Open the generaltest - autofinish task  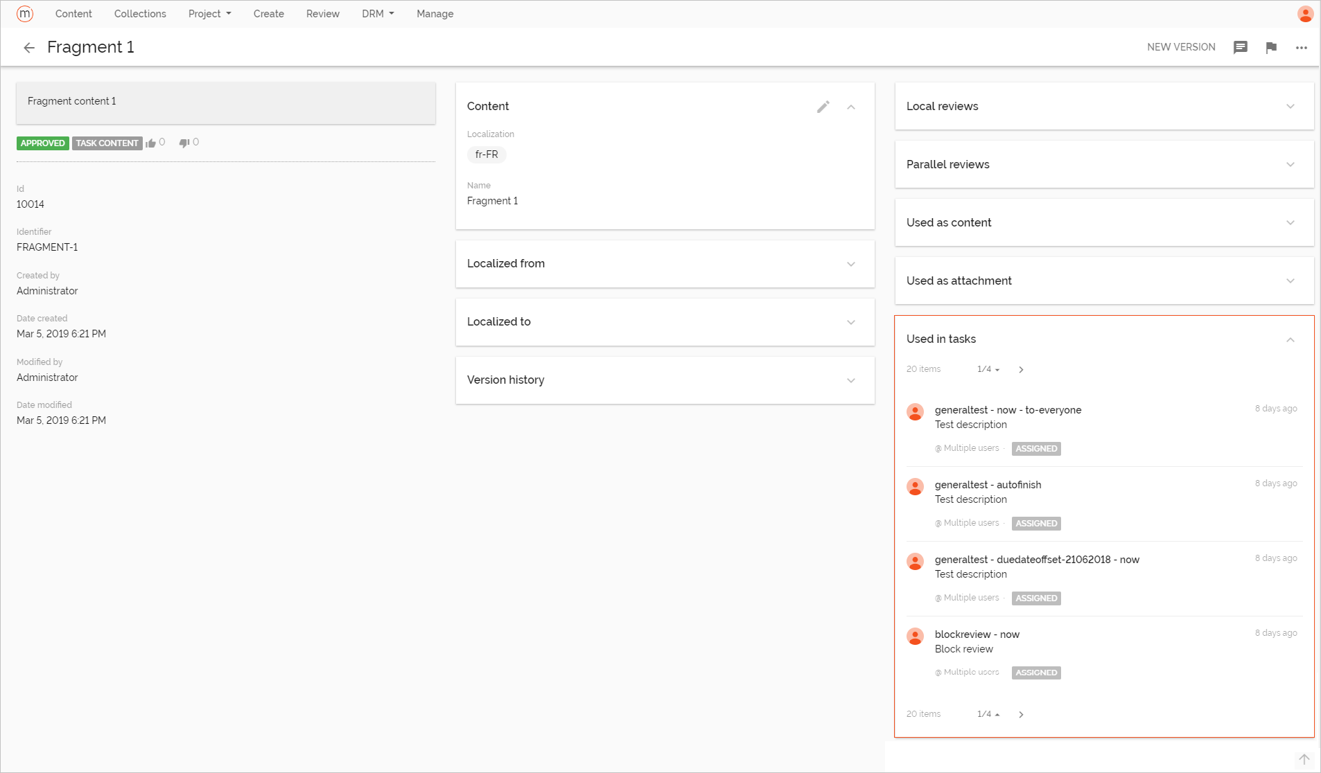point(988,484)
